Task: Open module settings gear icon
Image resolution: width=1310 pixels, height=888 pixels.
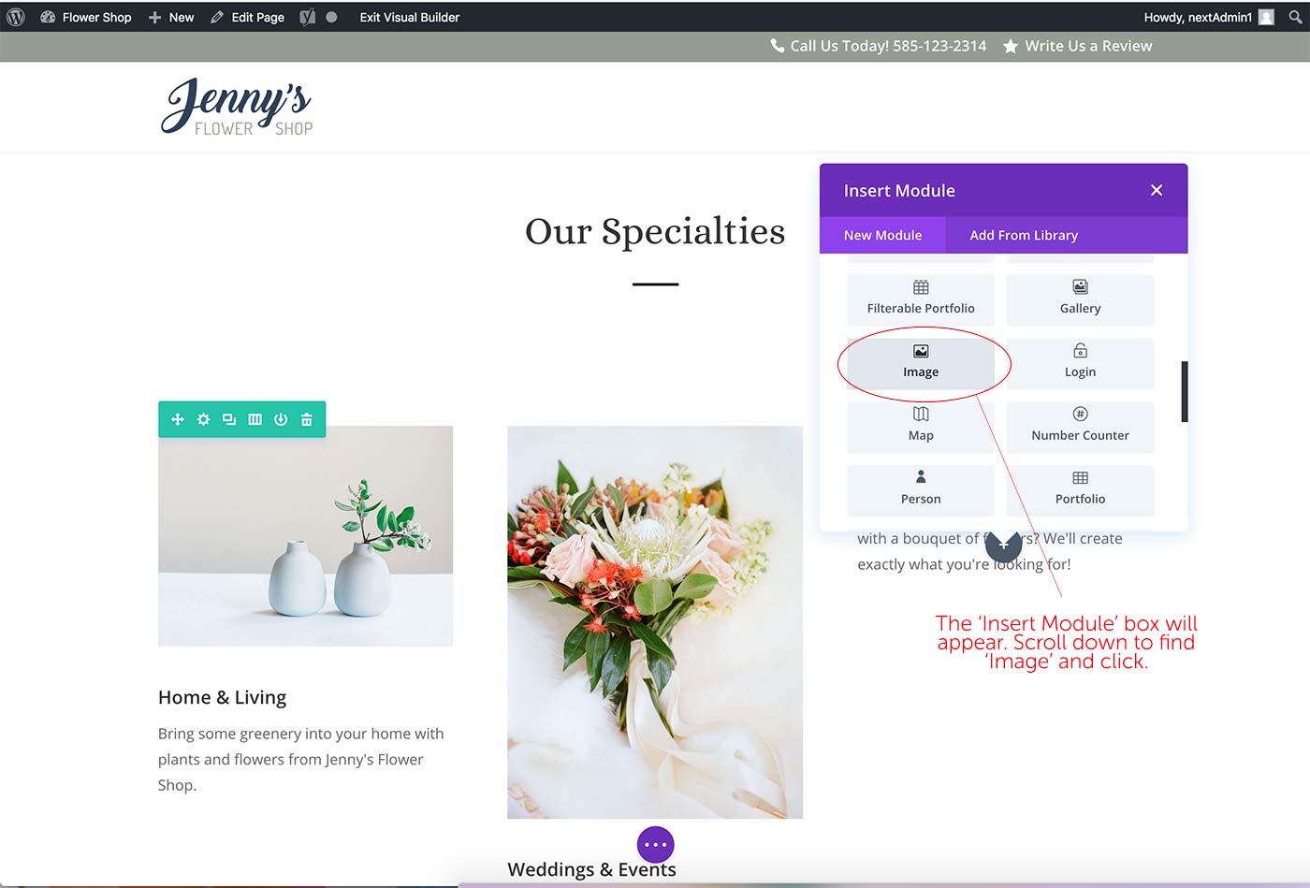Action: click(203, 419)
